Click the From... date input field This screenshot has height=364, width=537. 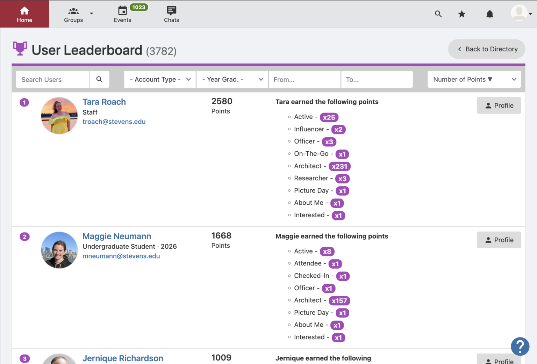304,80
